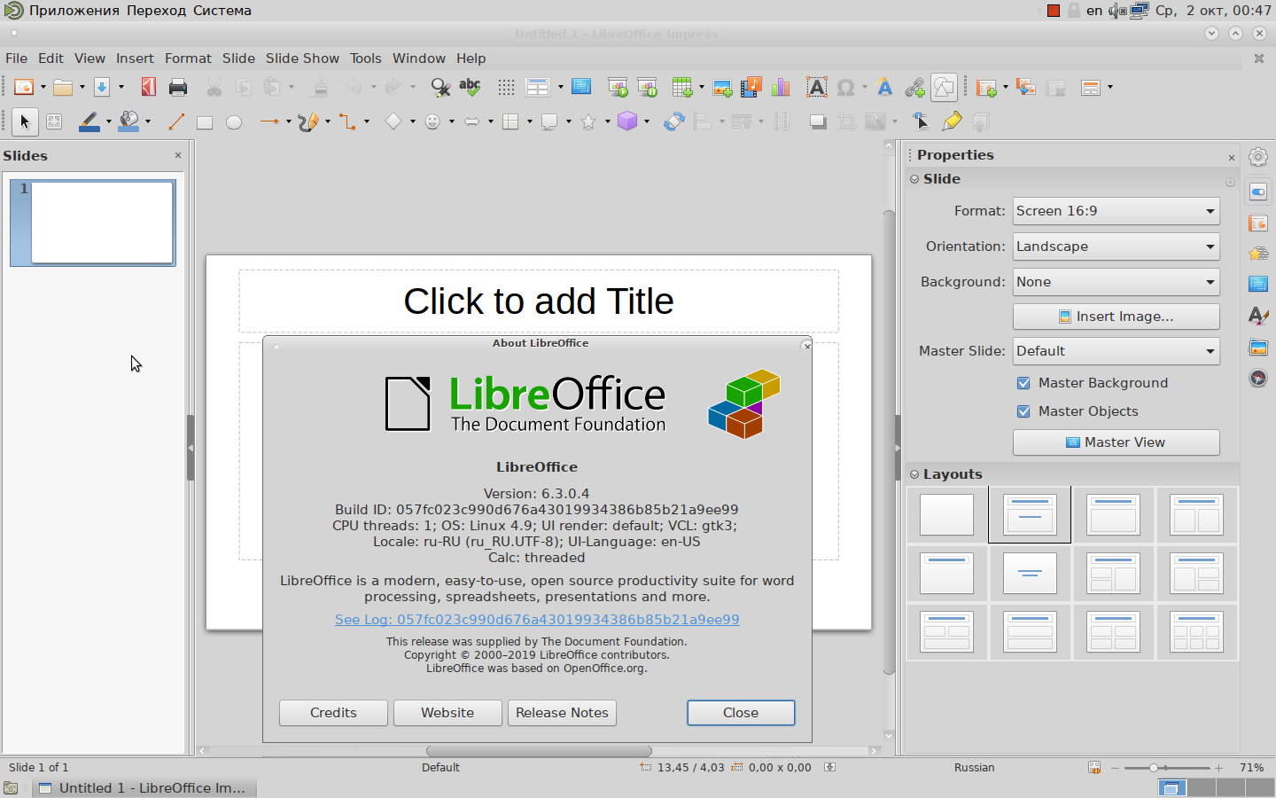Click the Export as PDF icon
This screenshot has width=1276, height=798.
tap(149, 87)
